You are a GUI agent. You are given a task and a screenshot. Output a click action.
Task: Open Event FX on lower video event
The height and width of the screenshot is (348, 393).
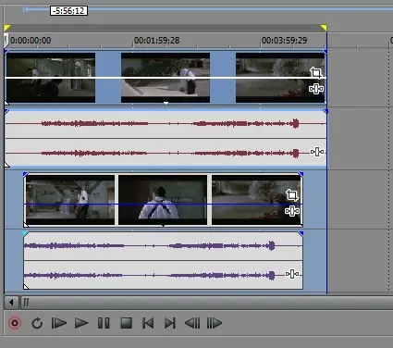(x=292, y=211)
